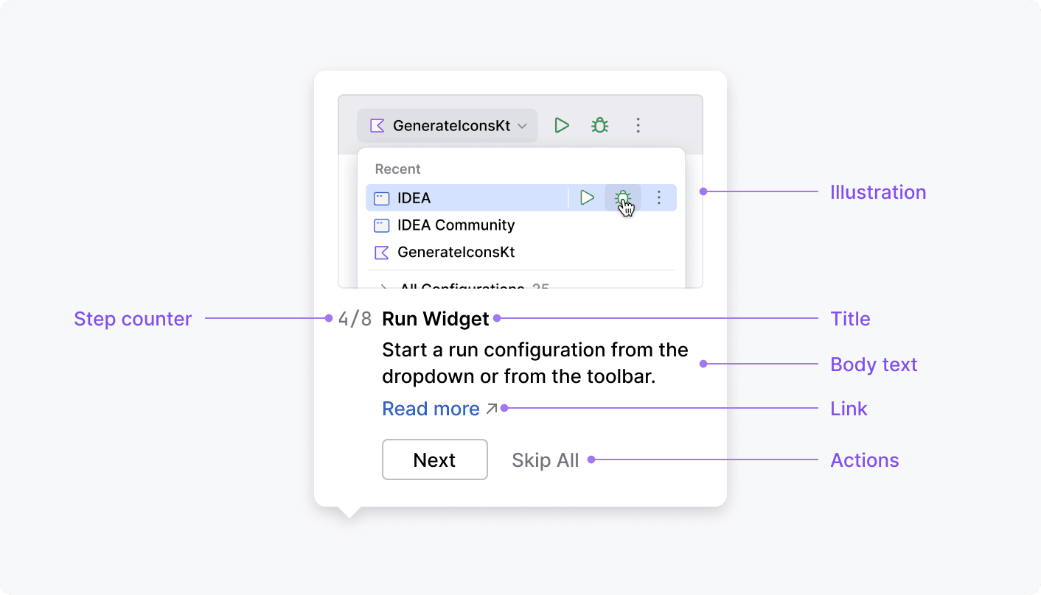
Task: Click the Debug bug icon in the IDEA row
Action: 623,197
